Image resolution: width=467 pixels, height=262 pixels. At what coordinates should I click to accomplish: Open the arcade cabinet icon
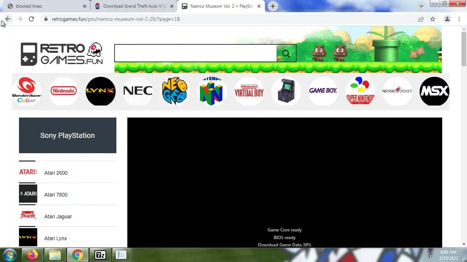pos(286,91)
